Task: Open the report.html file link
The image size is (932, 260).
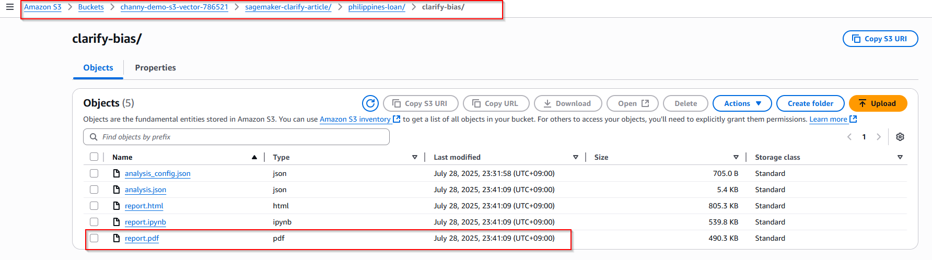Action: (x=144, y=206)
